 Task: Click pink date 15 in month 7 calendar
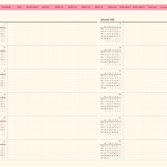(105, 34)
